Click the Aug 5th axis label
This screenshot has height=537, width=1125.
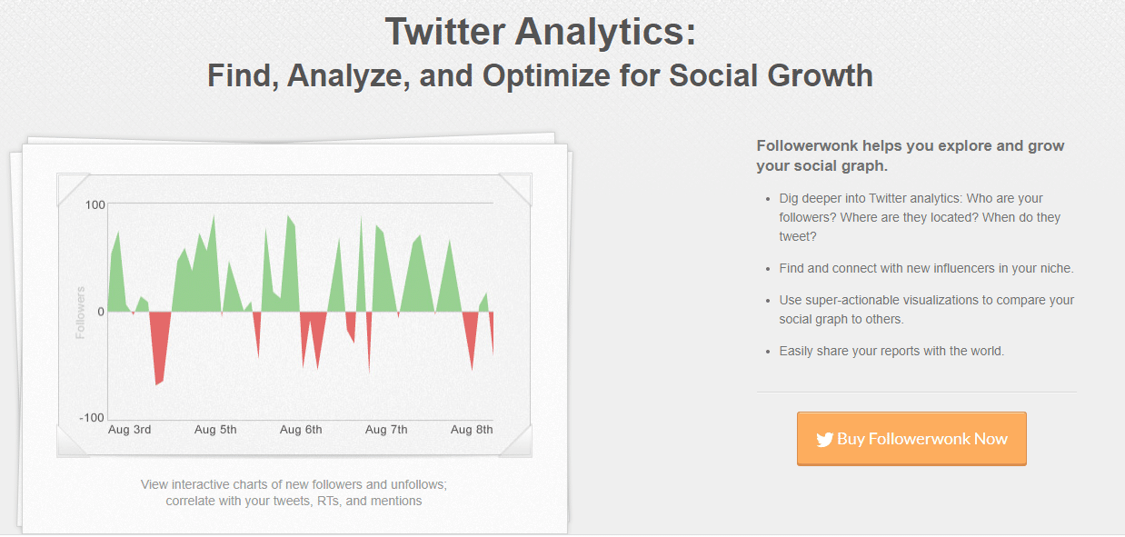pos(215,430)
